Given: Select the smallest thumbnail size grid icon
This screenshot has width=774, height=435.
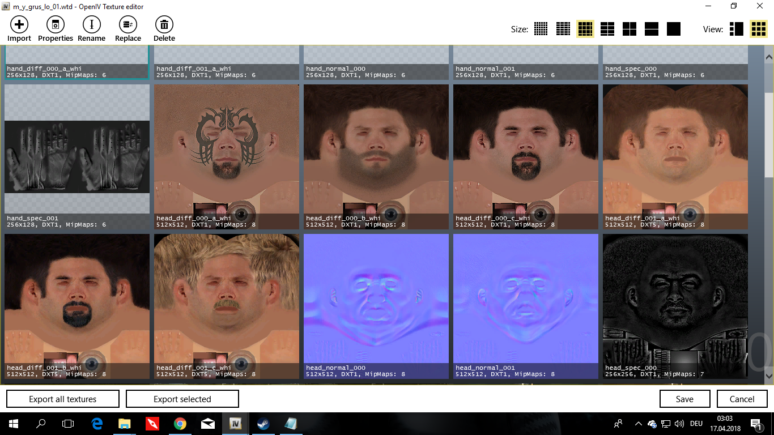Looking at the screenshot, I should click(x=541, y=29).
